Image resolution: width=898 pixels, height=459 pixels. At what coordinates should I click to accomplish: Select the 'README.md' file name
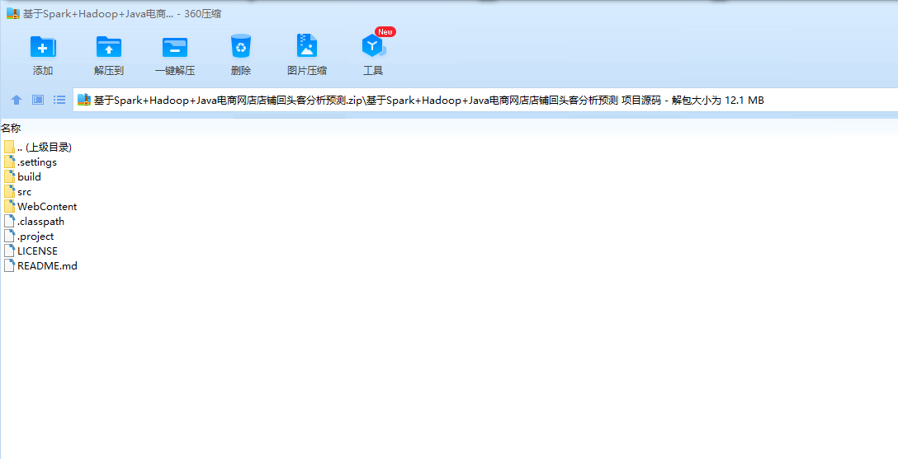pos(48,266)
